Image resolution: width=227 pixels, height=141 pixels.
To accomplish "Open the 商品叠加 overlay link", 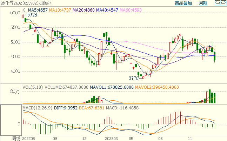I will click(183, 4).
